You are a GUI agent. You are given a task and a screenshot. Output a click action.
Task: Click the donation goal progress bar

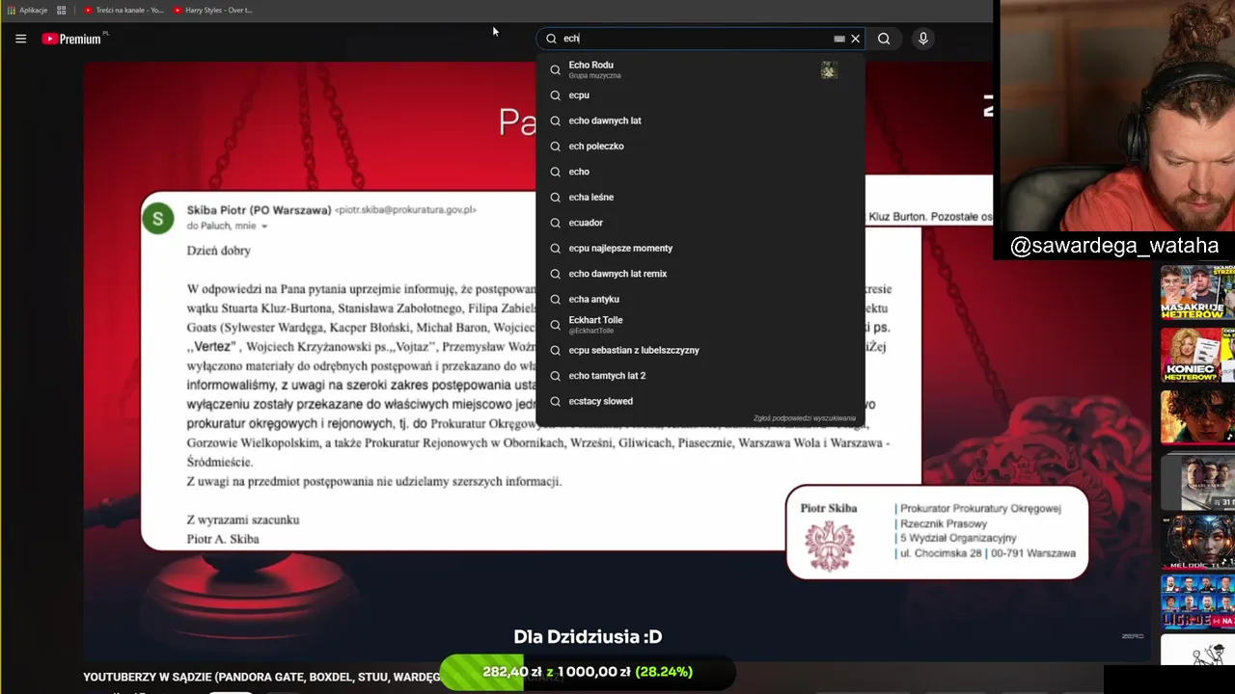588,672
